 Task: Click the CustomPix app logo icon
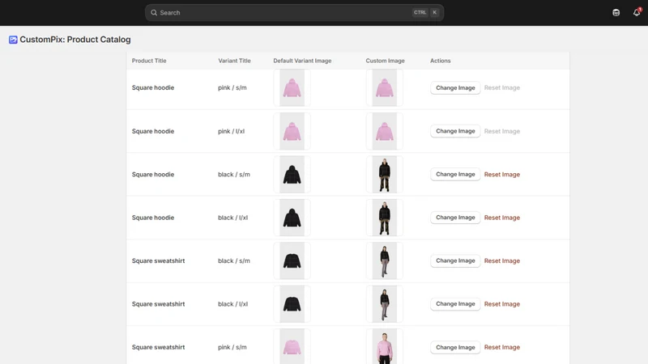13,40
